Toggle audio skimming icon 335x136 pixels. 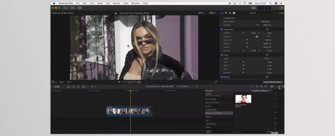coord(257,87)
